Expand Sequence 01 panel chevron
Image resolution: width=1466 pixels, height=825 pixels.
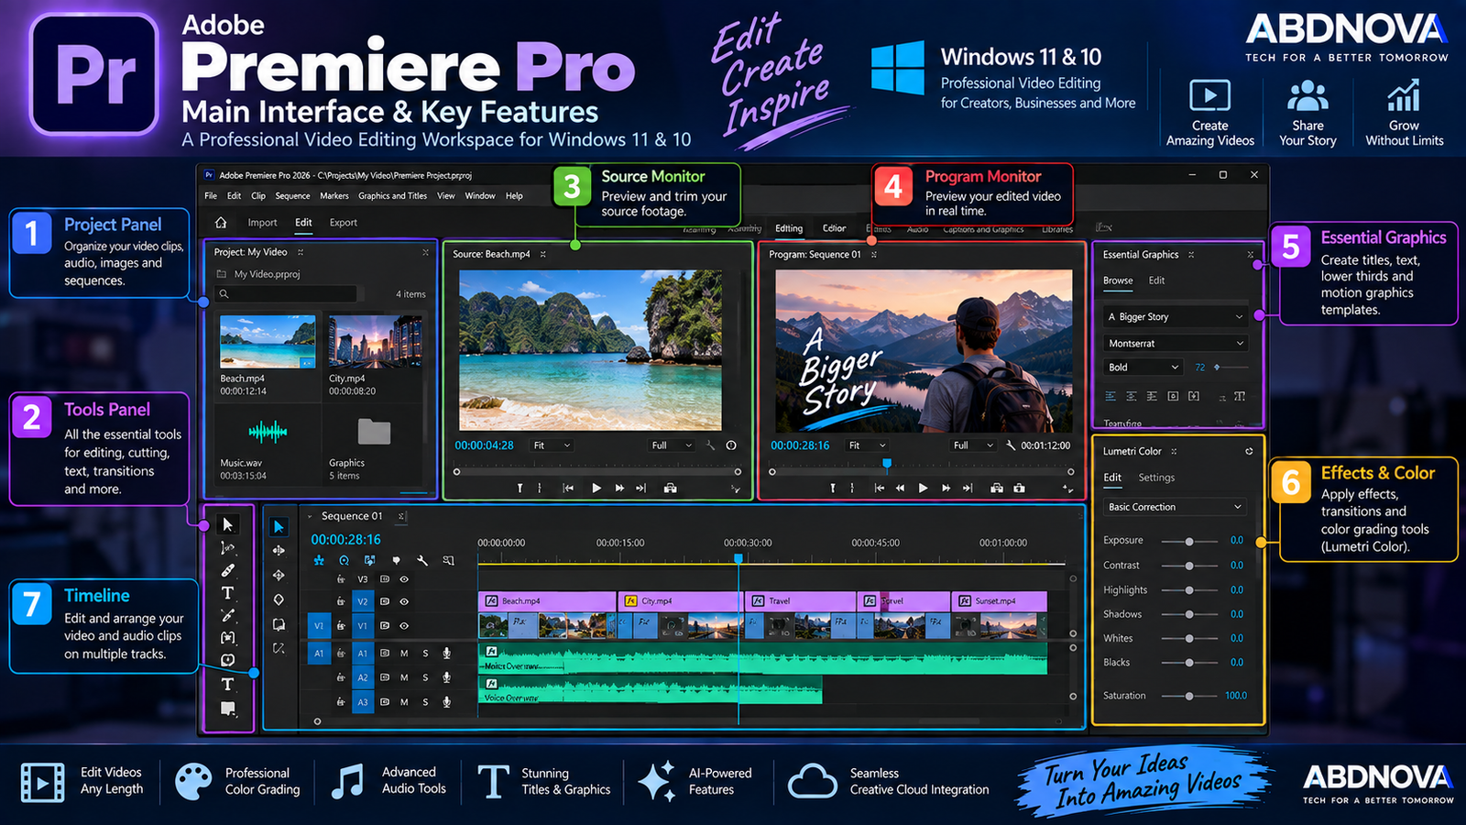[x=310, y=516]
